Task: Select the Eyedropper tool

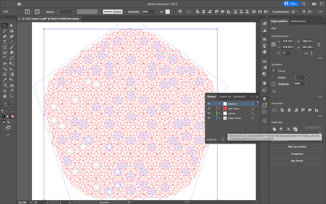Action: pyautogui.click(x=5, y=80)
